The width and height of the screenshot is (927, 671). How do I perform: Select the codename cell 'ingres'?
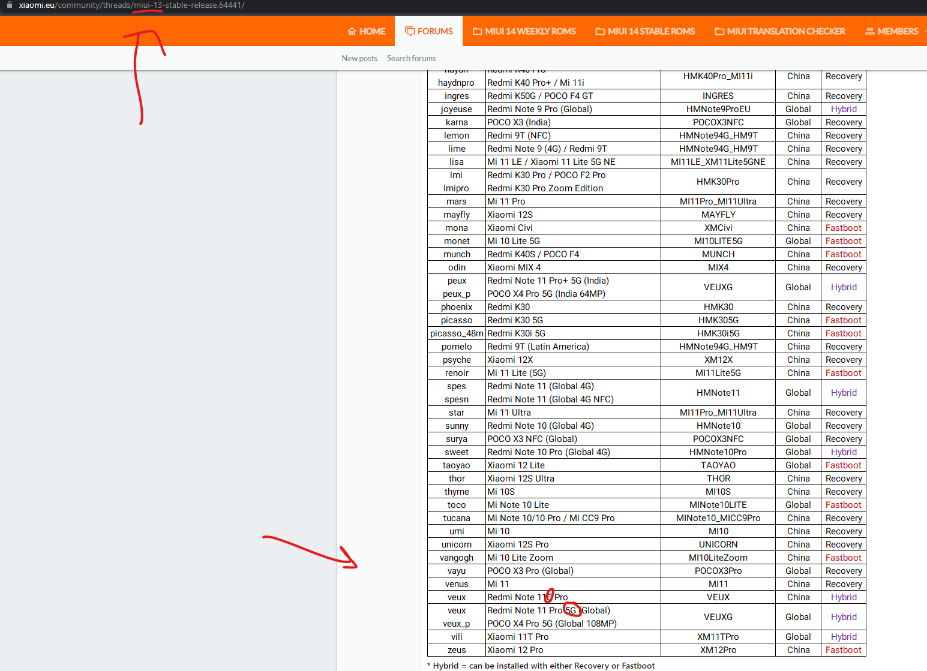pyautogui.click(x=457, y=96)
